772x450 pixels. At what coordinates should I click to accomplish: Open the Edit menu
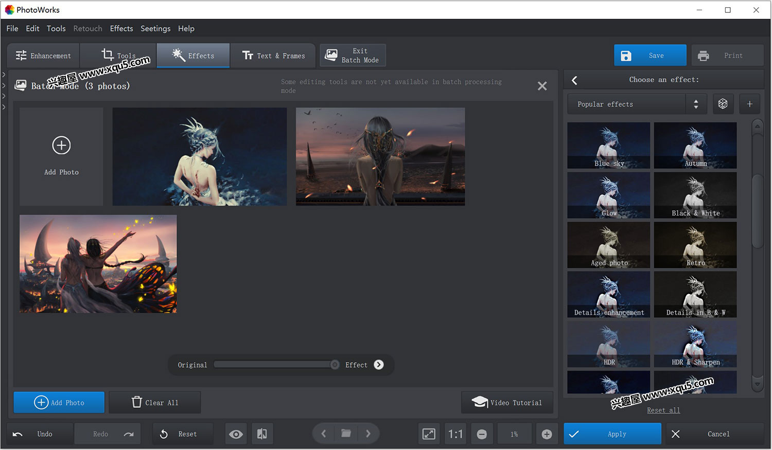[32, 28]
